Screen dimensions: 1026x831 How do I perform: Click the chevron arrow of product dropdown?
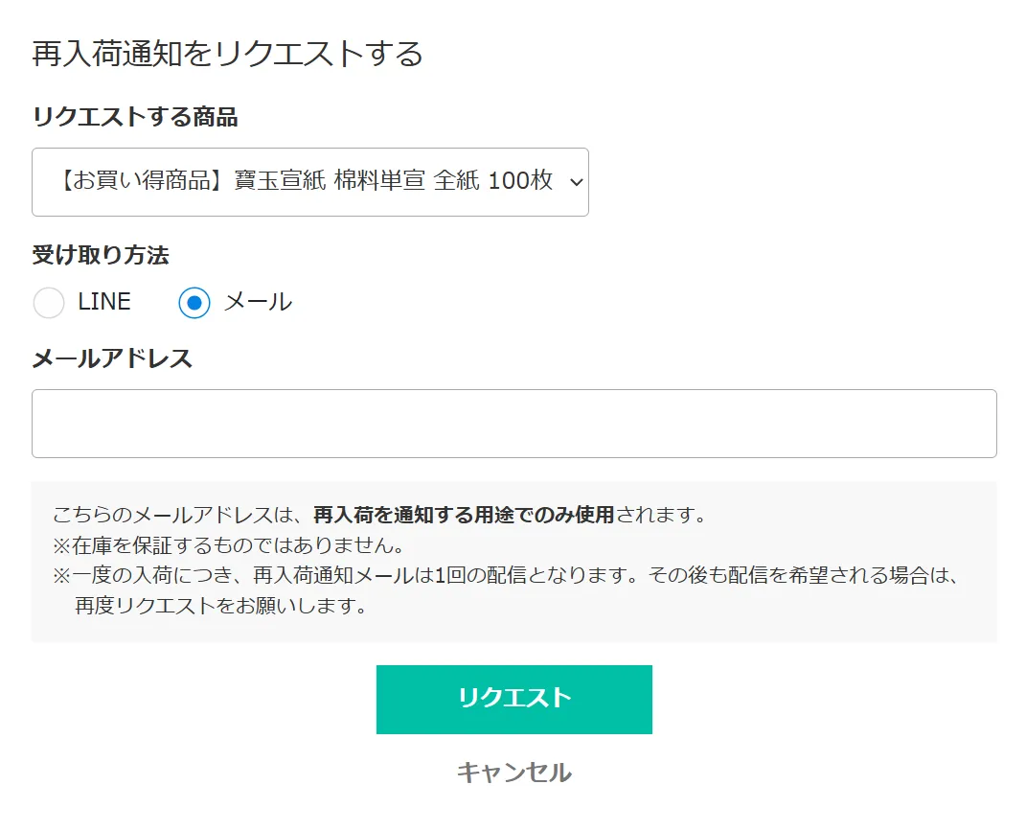[576, 182]
